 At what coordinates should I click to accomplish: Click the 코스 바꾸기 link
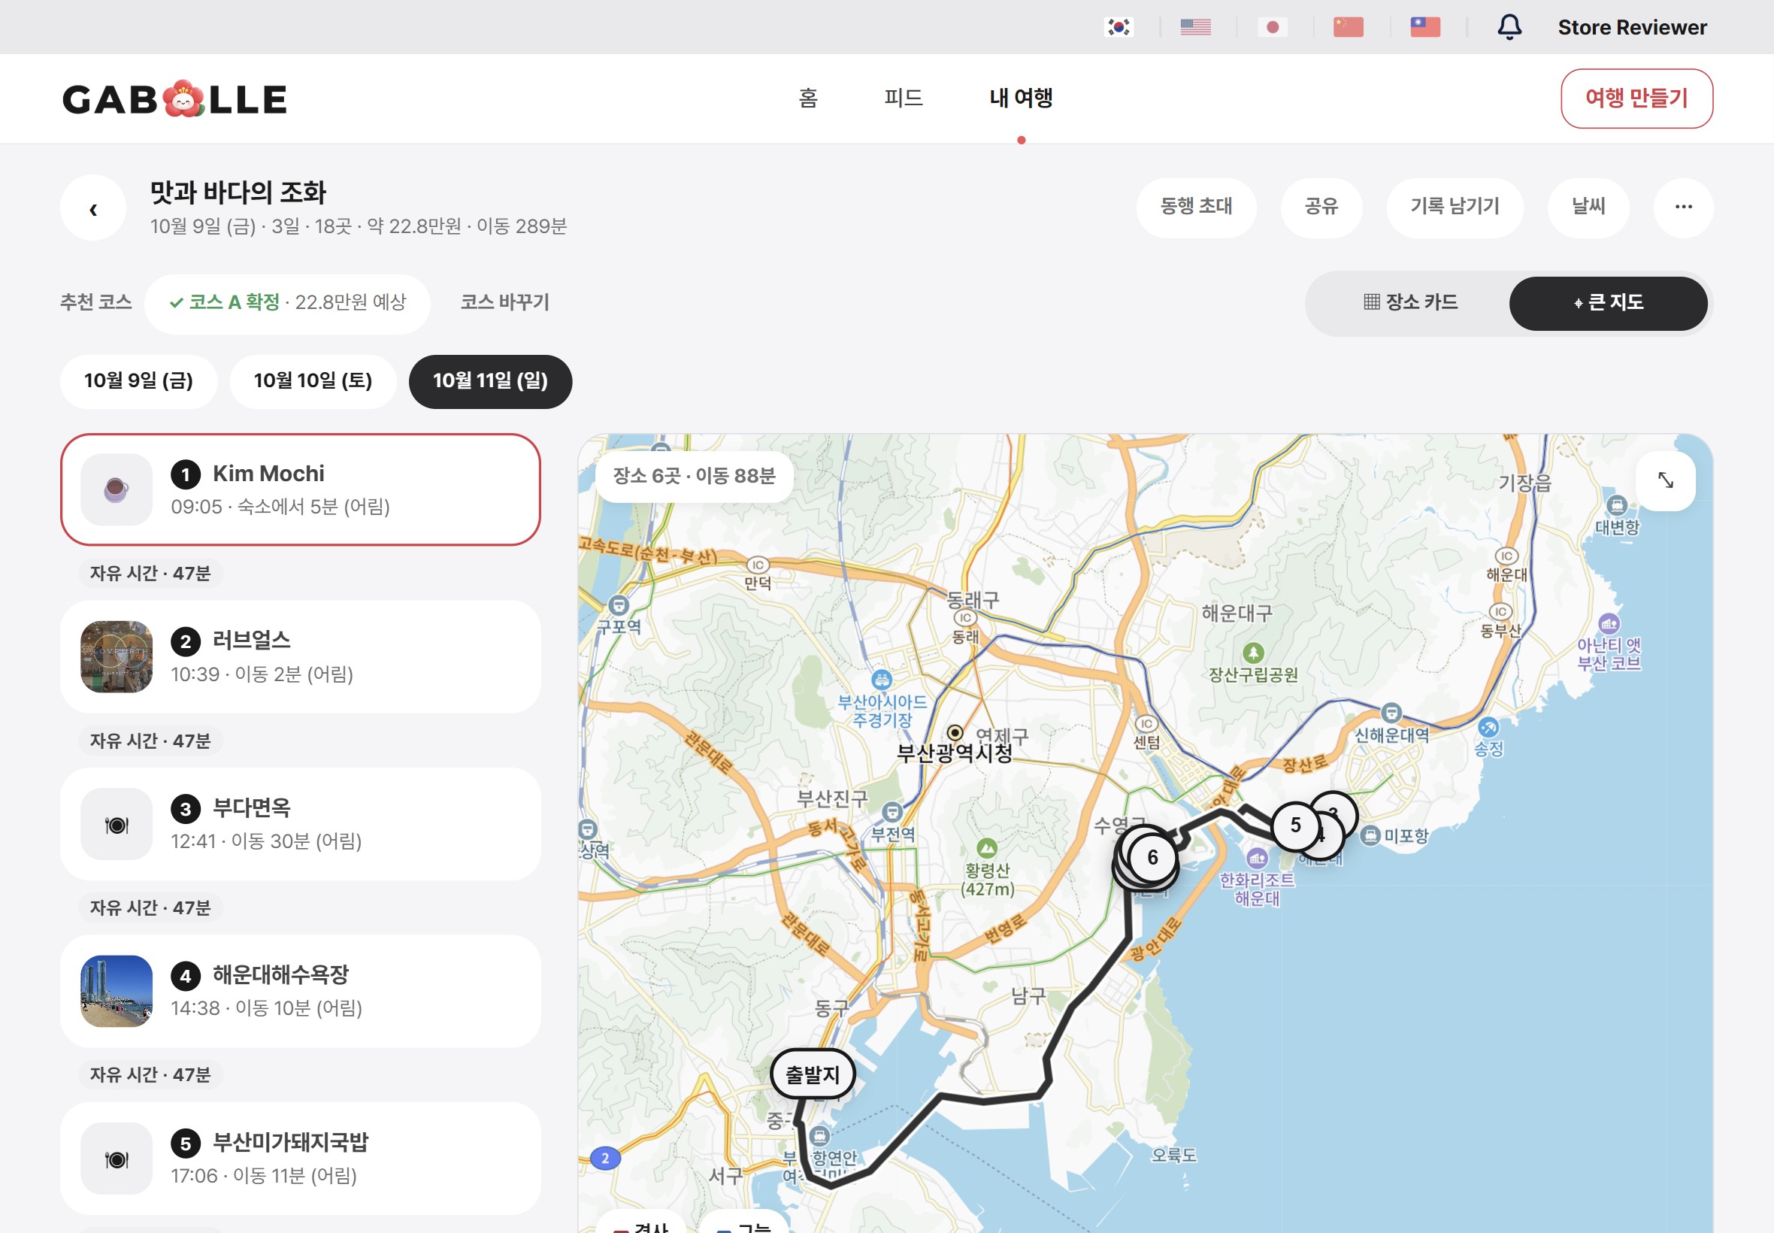(504, 302)
